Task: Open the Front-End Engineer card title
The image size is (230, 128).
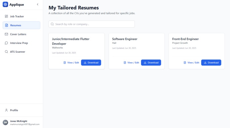Action: click(185, 39)
